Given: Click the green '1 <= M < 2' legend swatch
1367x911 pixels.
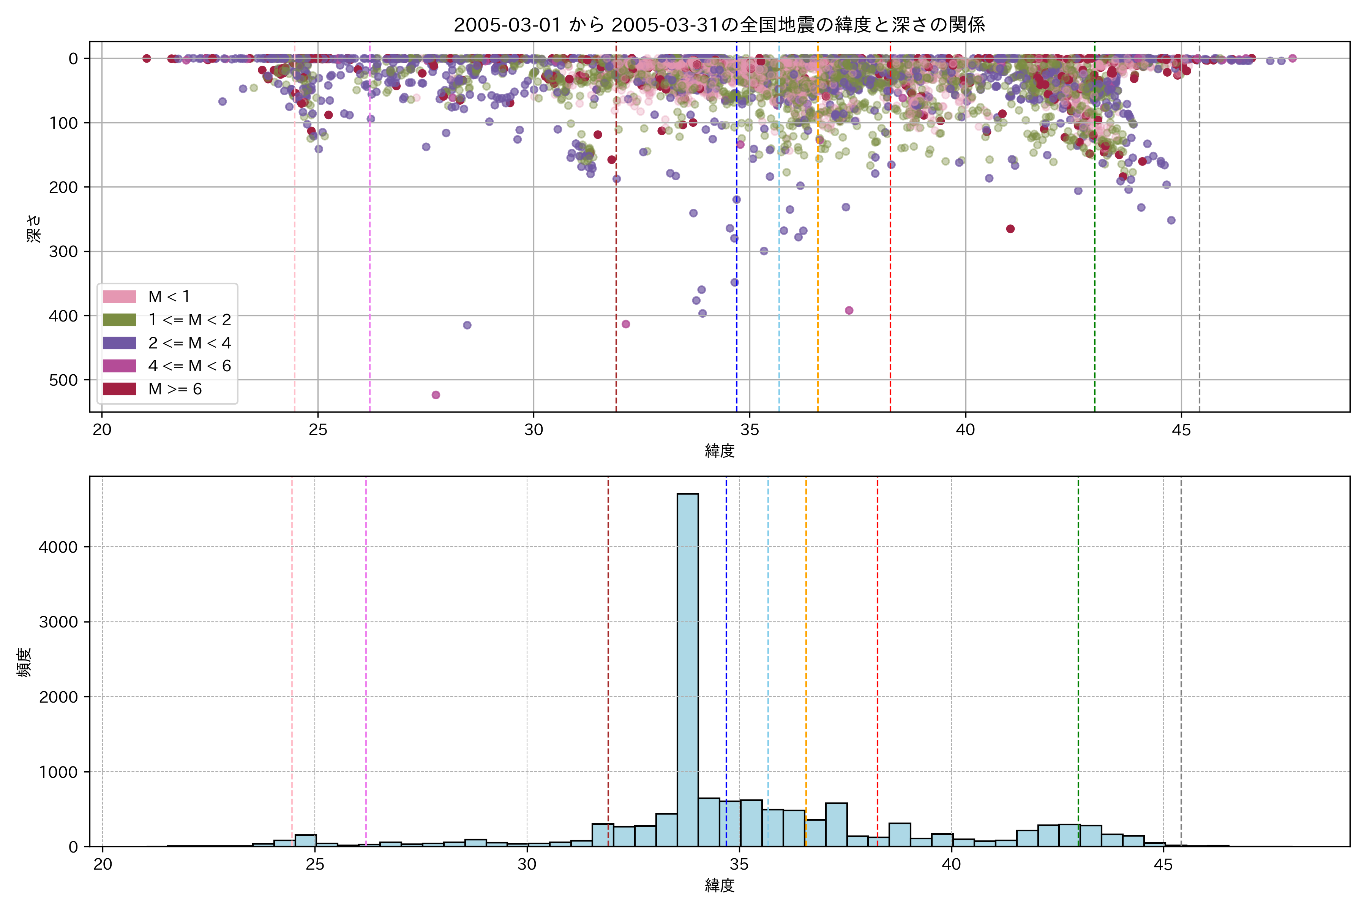Looking at the screenshot, I should point(119,320).
